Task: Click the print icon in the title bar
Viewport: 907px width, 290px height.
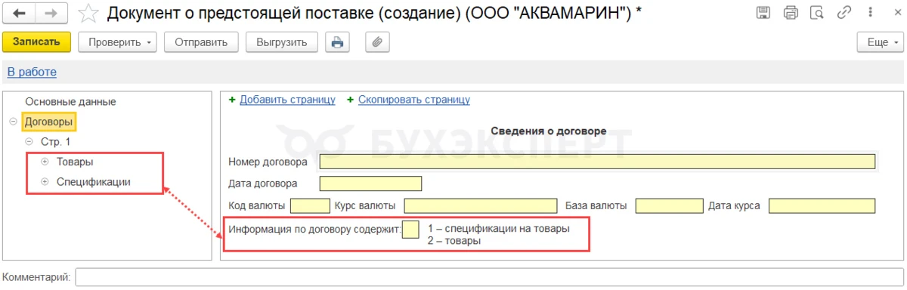Action: tap(791, 12)
